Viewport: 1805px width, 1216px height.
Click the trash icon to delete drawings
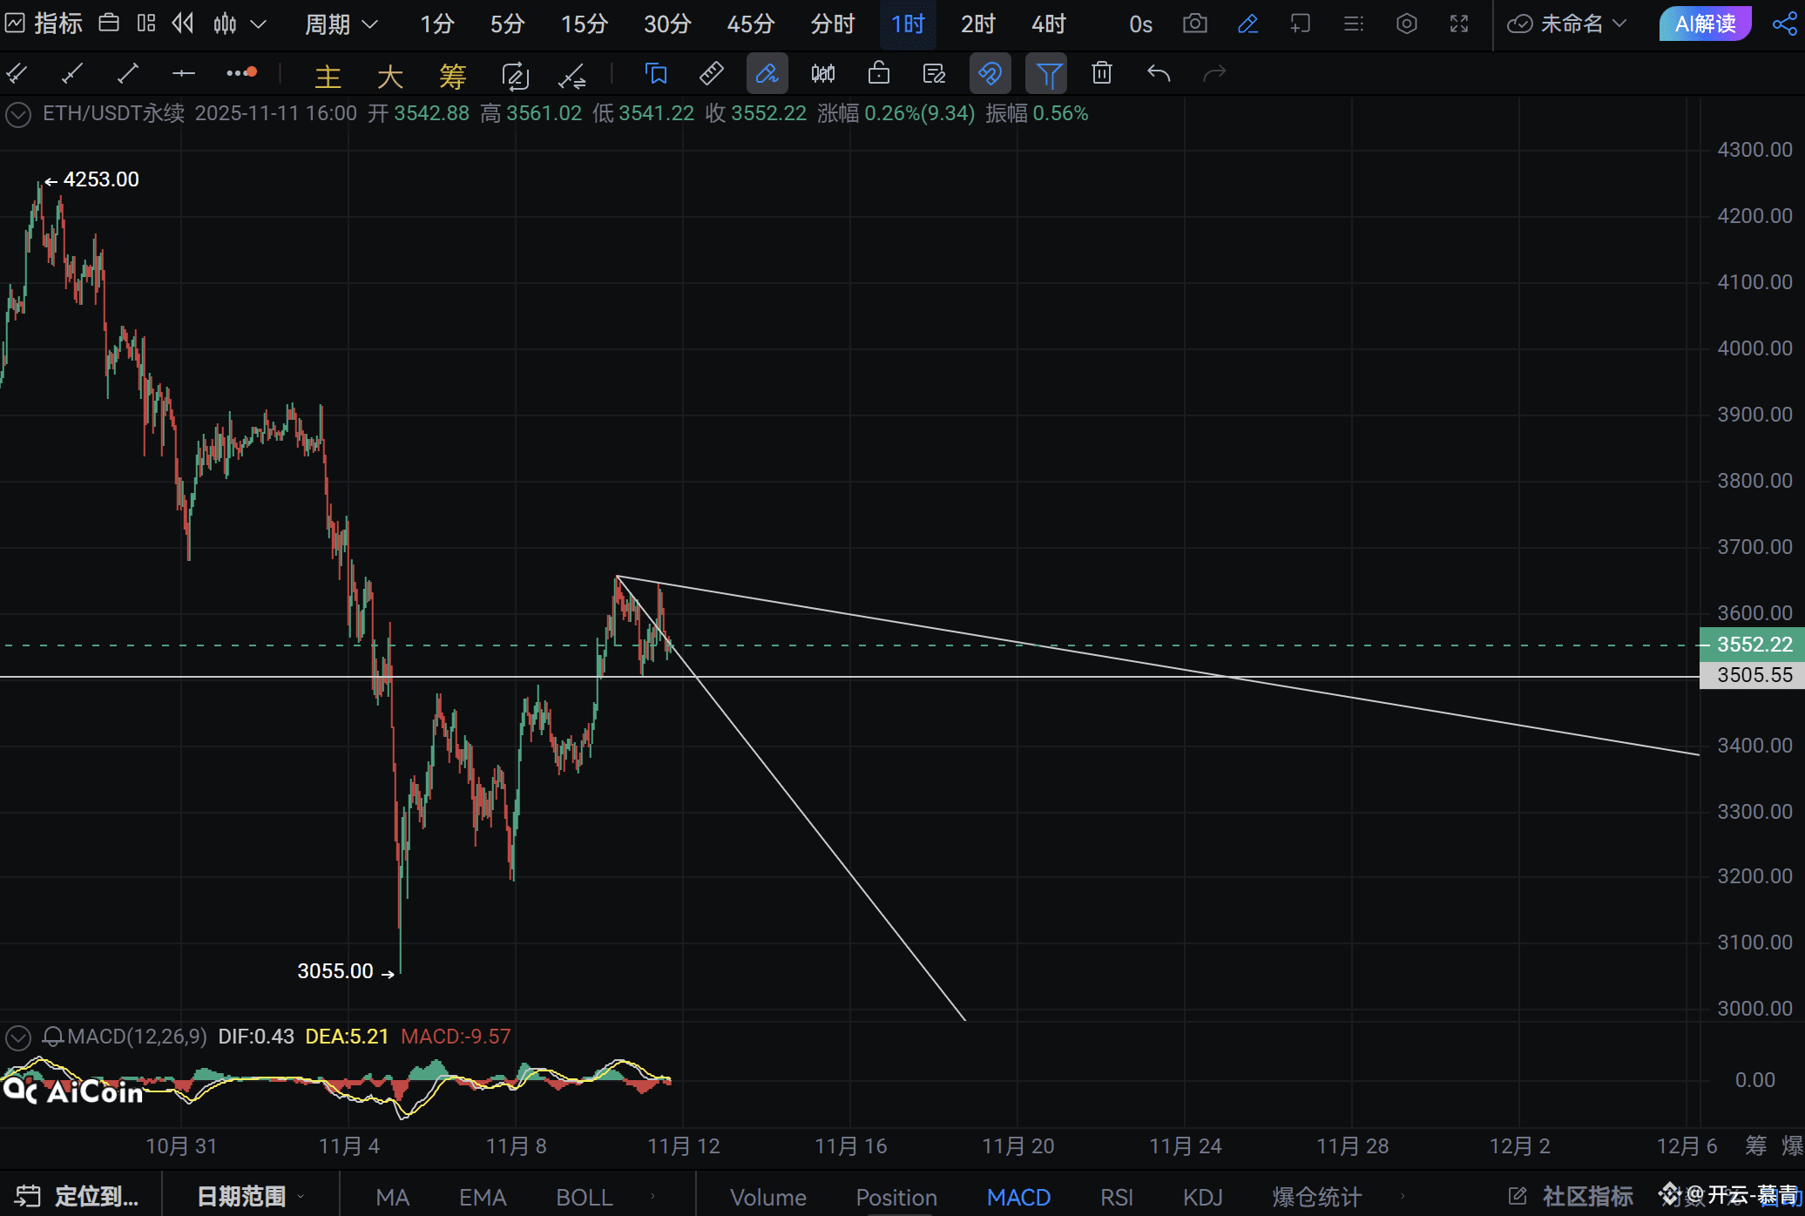(1102, 74)
